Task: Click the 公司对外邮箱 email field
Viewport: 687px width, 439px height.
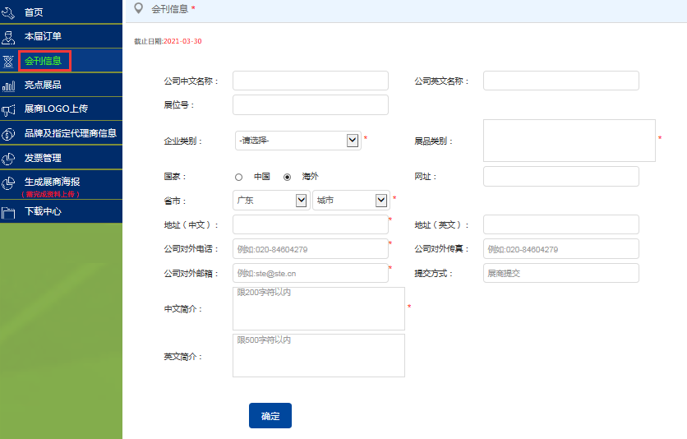Action: click(310, 273)
